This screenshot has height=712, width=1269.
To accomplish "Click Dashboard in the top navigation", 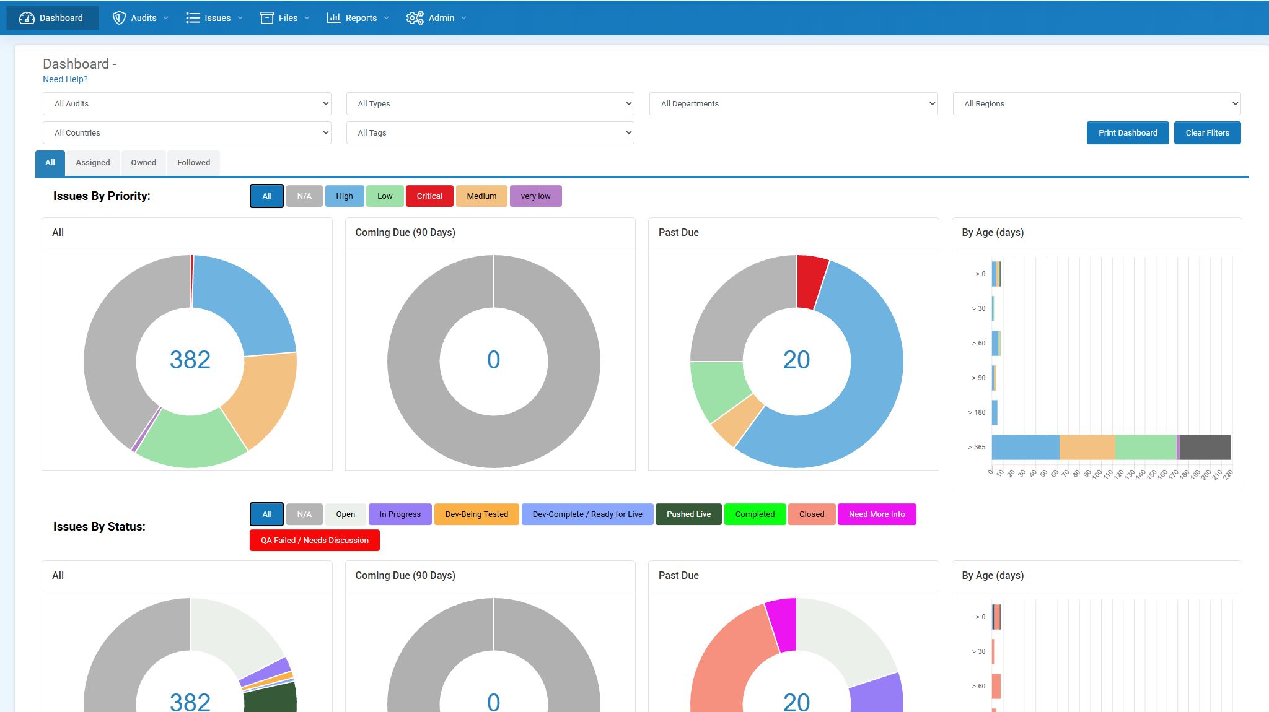I will coord(53,18).
